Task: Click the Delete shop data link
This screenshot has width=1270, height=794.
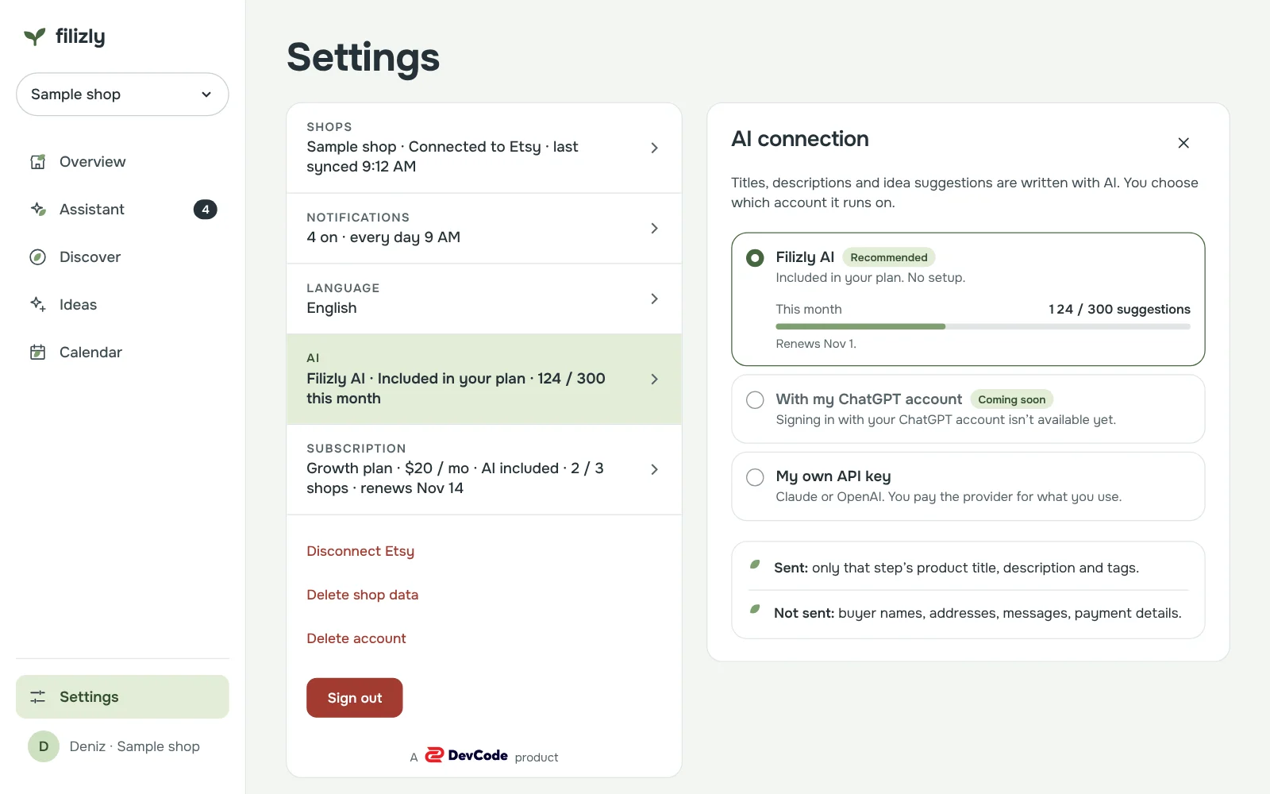Action: pos(363,595)
